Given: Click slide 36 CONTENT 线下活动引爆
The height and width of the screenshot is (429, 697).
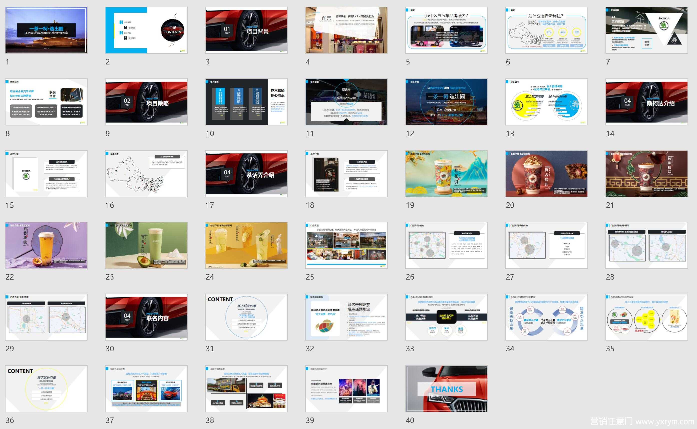Looking at the screenshot, I should click(x=46, y=389).
